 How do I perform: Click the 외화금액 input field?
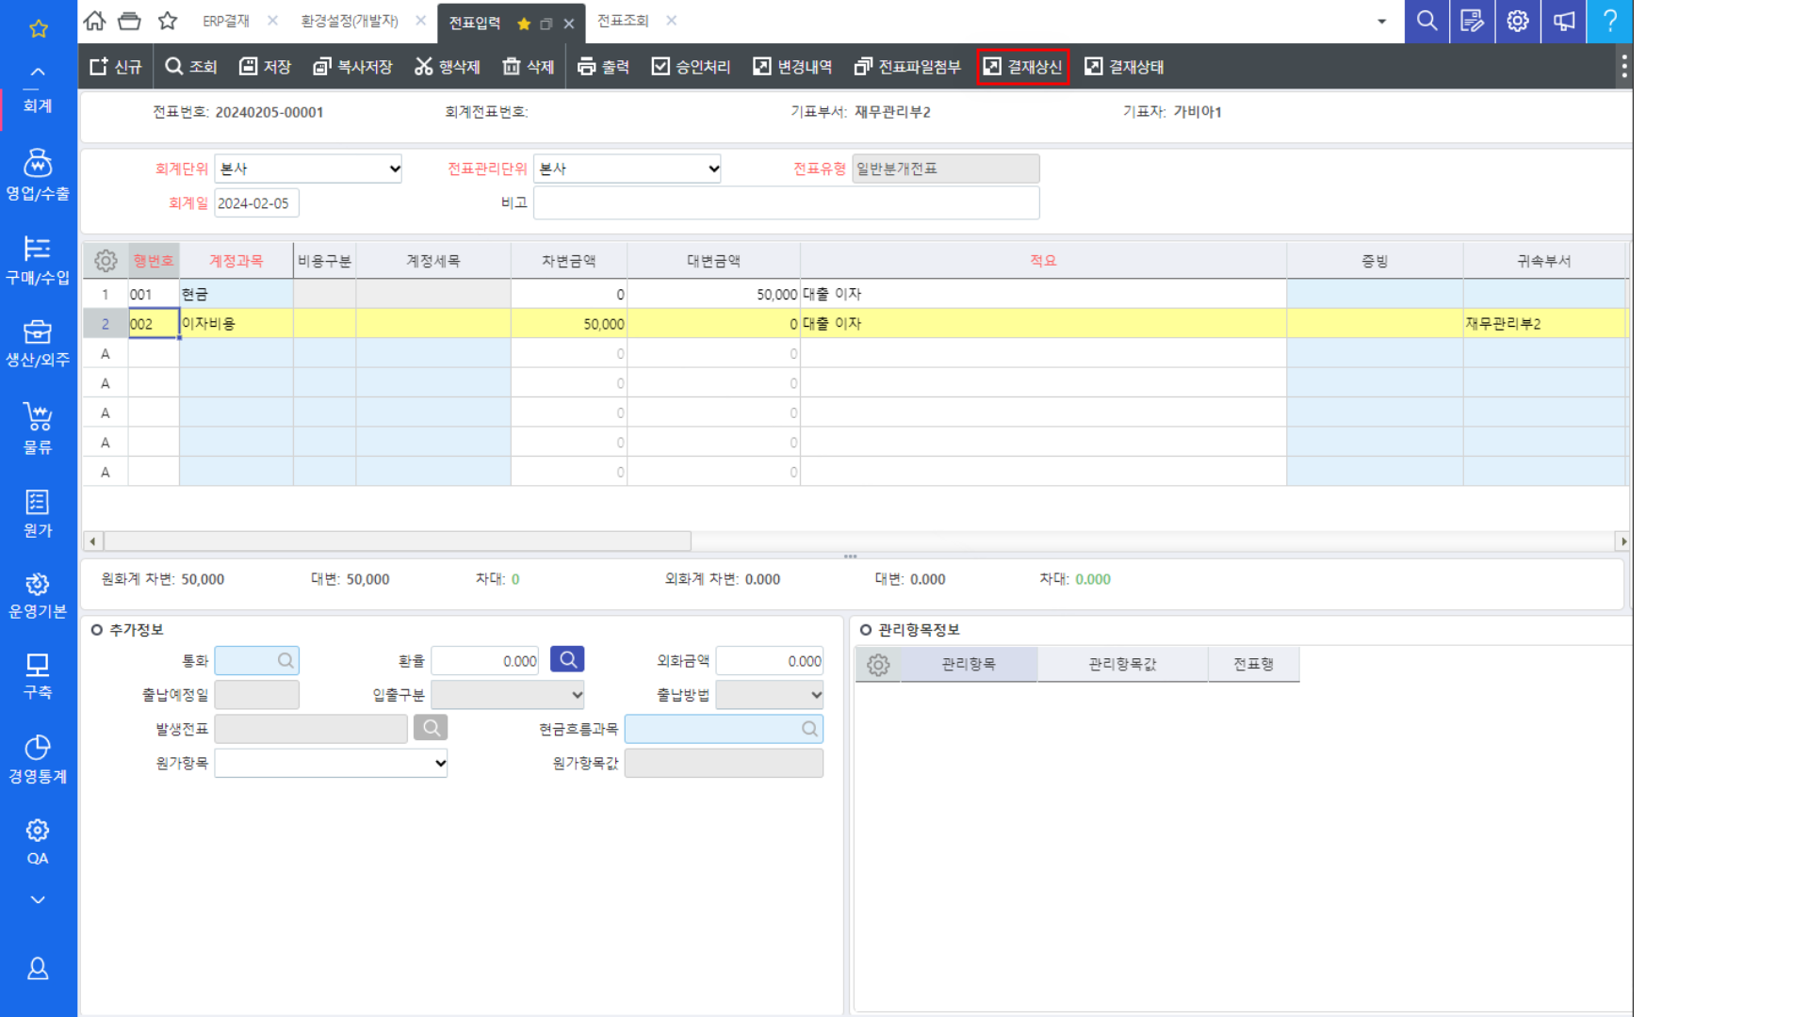[x=770, y=661]
